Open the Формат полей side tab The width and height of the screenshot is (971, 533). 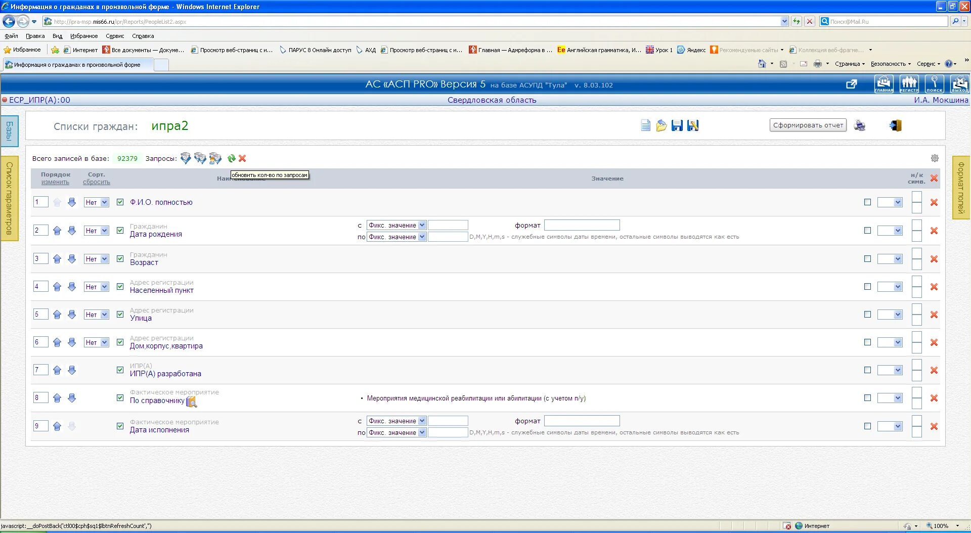(961, 188)
